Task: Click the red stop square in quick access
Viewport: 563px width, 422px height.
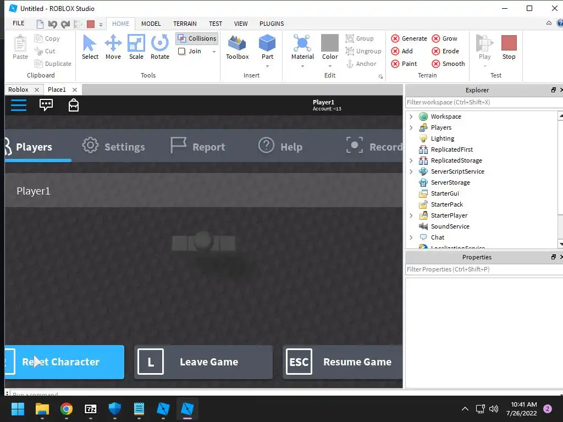Action: tap(91, 24)
